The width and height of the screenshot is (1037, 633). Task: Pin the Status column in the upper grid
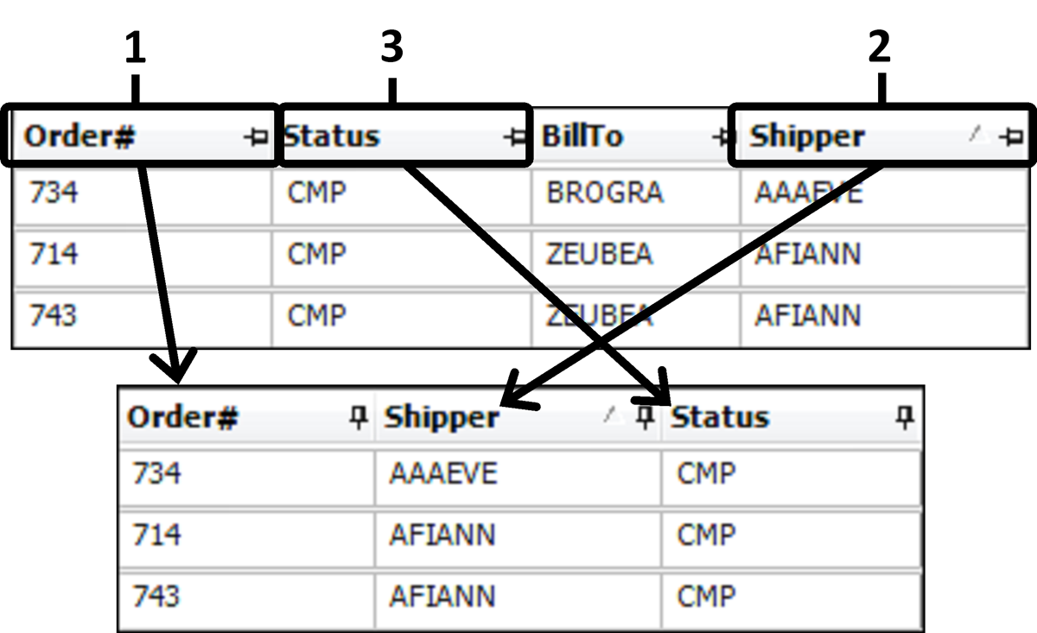tap(515, 136)
